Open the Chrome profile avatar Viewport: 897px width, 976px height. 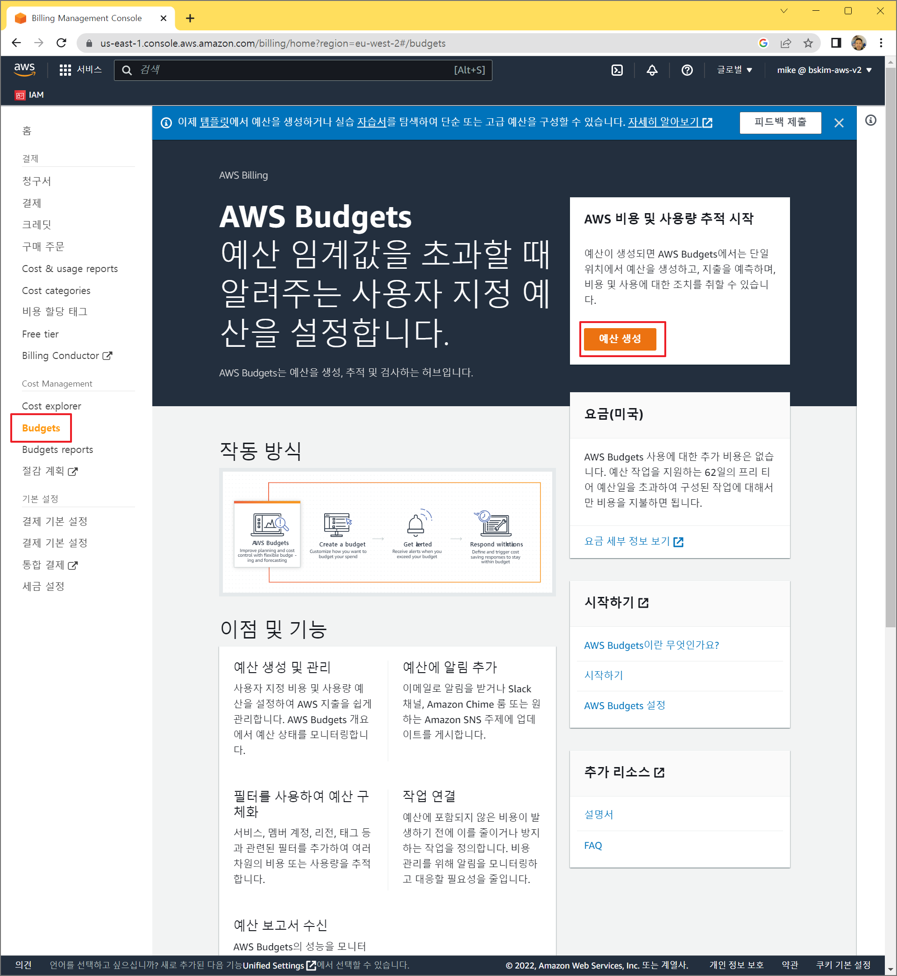point(859,43)
